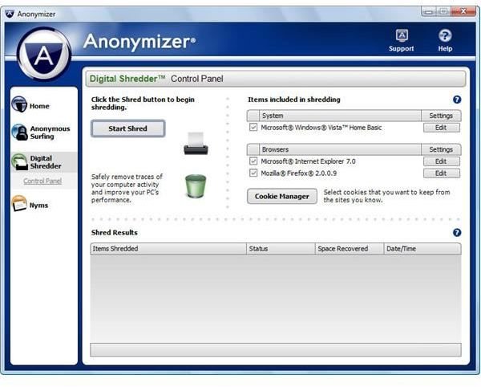Viewport: 481px width, 387px height.
Task: Click 'Items included in shredding' heading
Action: 294,100
